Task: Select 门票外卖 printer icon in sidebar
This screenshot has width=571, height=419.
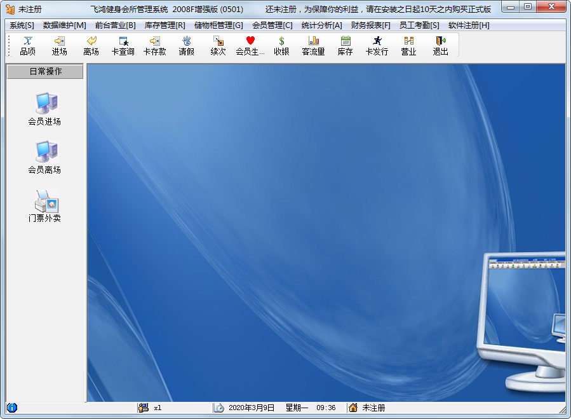Action: 45,205
